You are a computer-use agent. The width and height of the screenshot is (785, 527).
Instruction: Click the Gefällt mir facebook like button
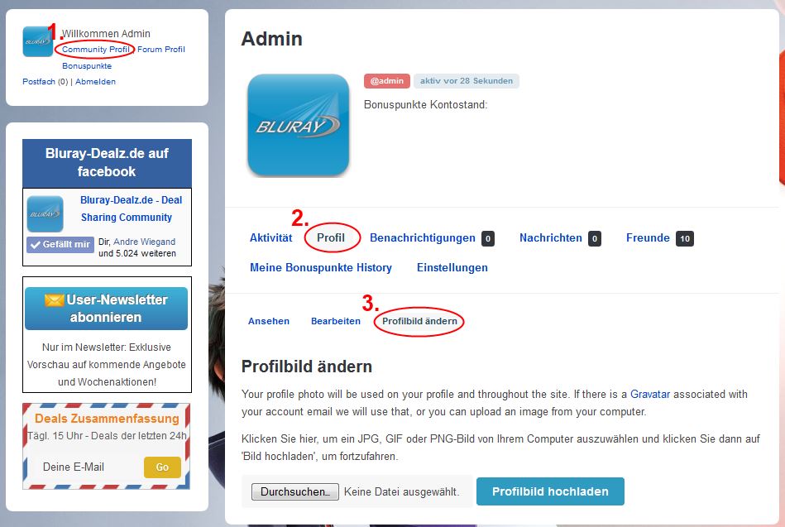coord(60,244)
